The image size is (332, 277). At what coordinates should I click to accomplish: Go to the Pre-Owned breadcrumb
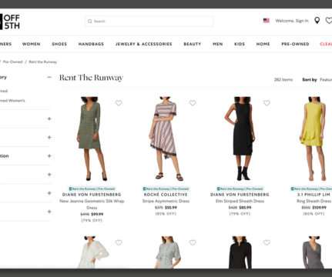point(13,62)
